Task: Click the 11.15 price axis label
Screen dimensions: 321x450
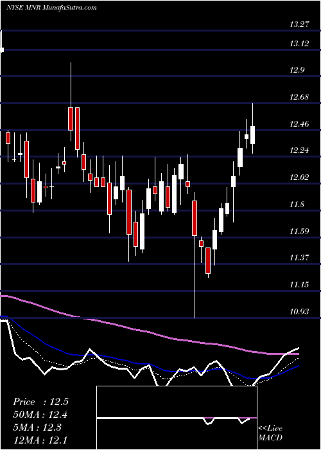Action: pos(299,284)
